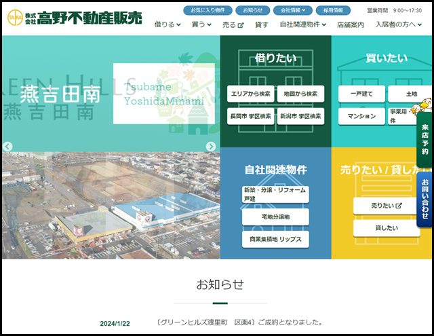Click the 自社関連物件 panel heading
Image resolution: width=434 pixels, height=336 pixels.
tap(276, 170)
